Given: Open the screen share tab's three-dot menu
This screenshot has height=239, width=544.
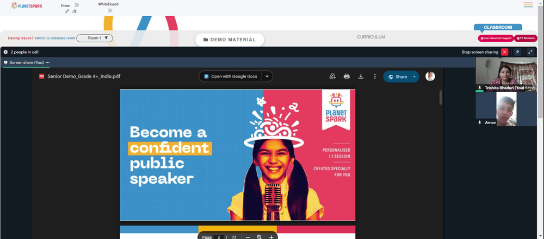Looking at the screenshot, I should pyautogui.click(x=47, y=63).
